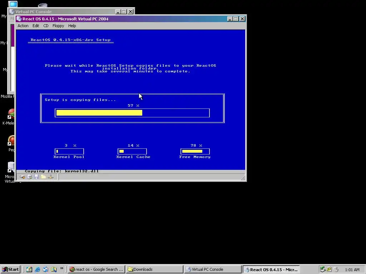
Task: Click the shared folders icon in status bar
Action: [43, 177]
